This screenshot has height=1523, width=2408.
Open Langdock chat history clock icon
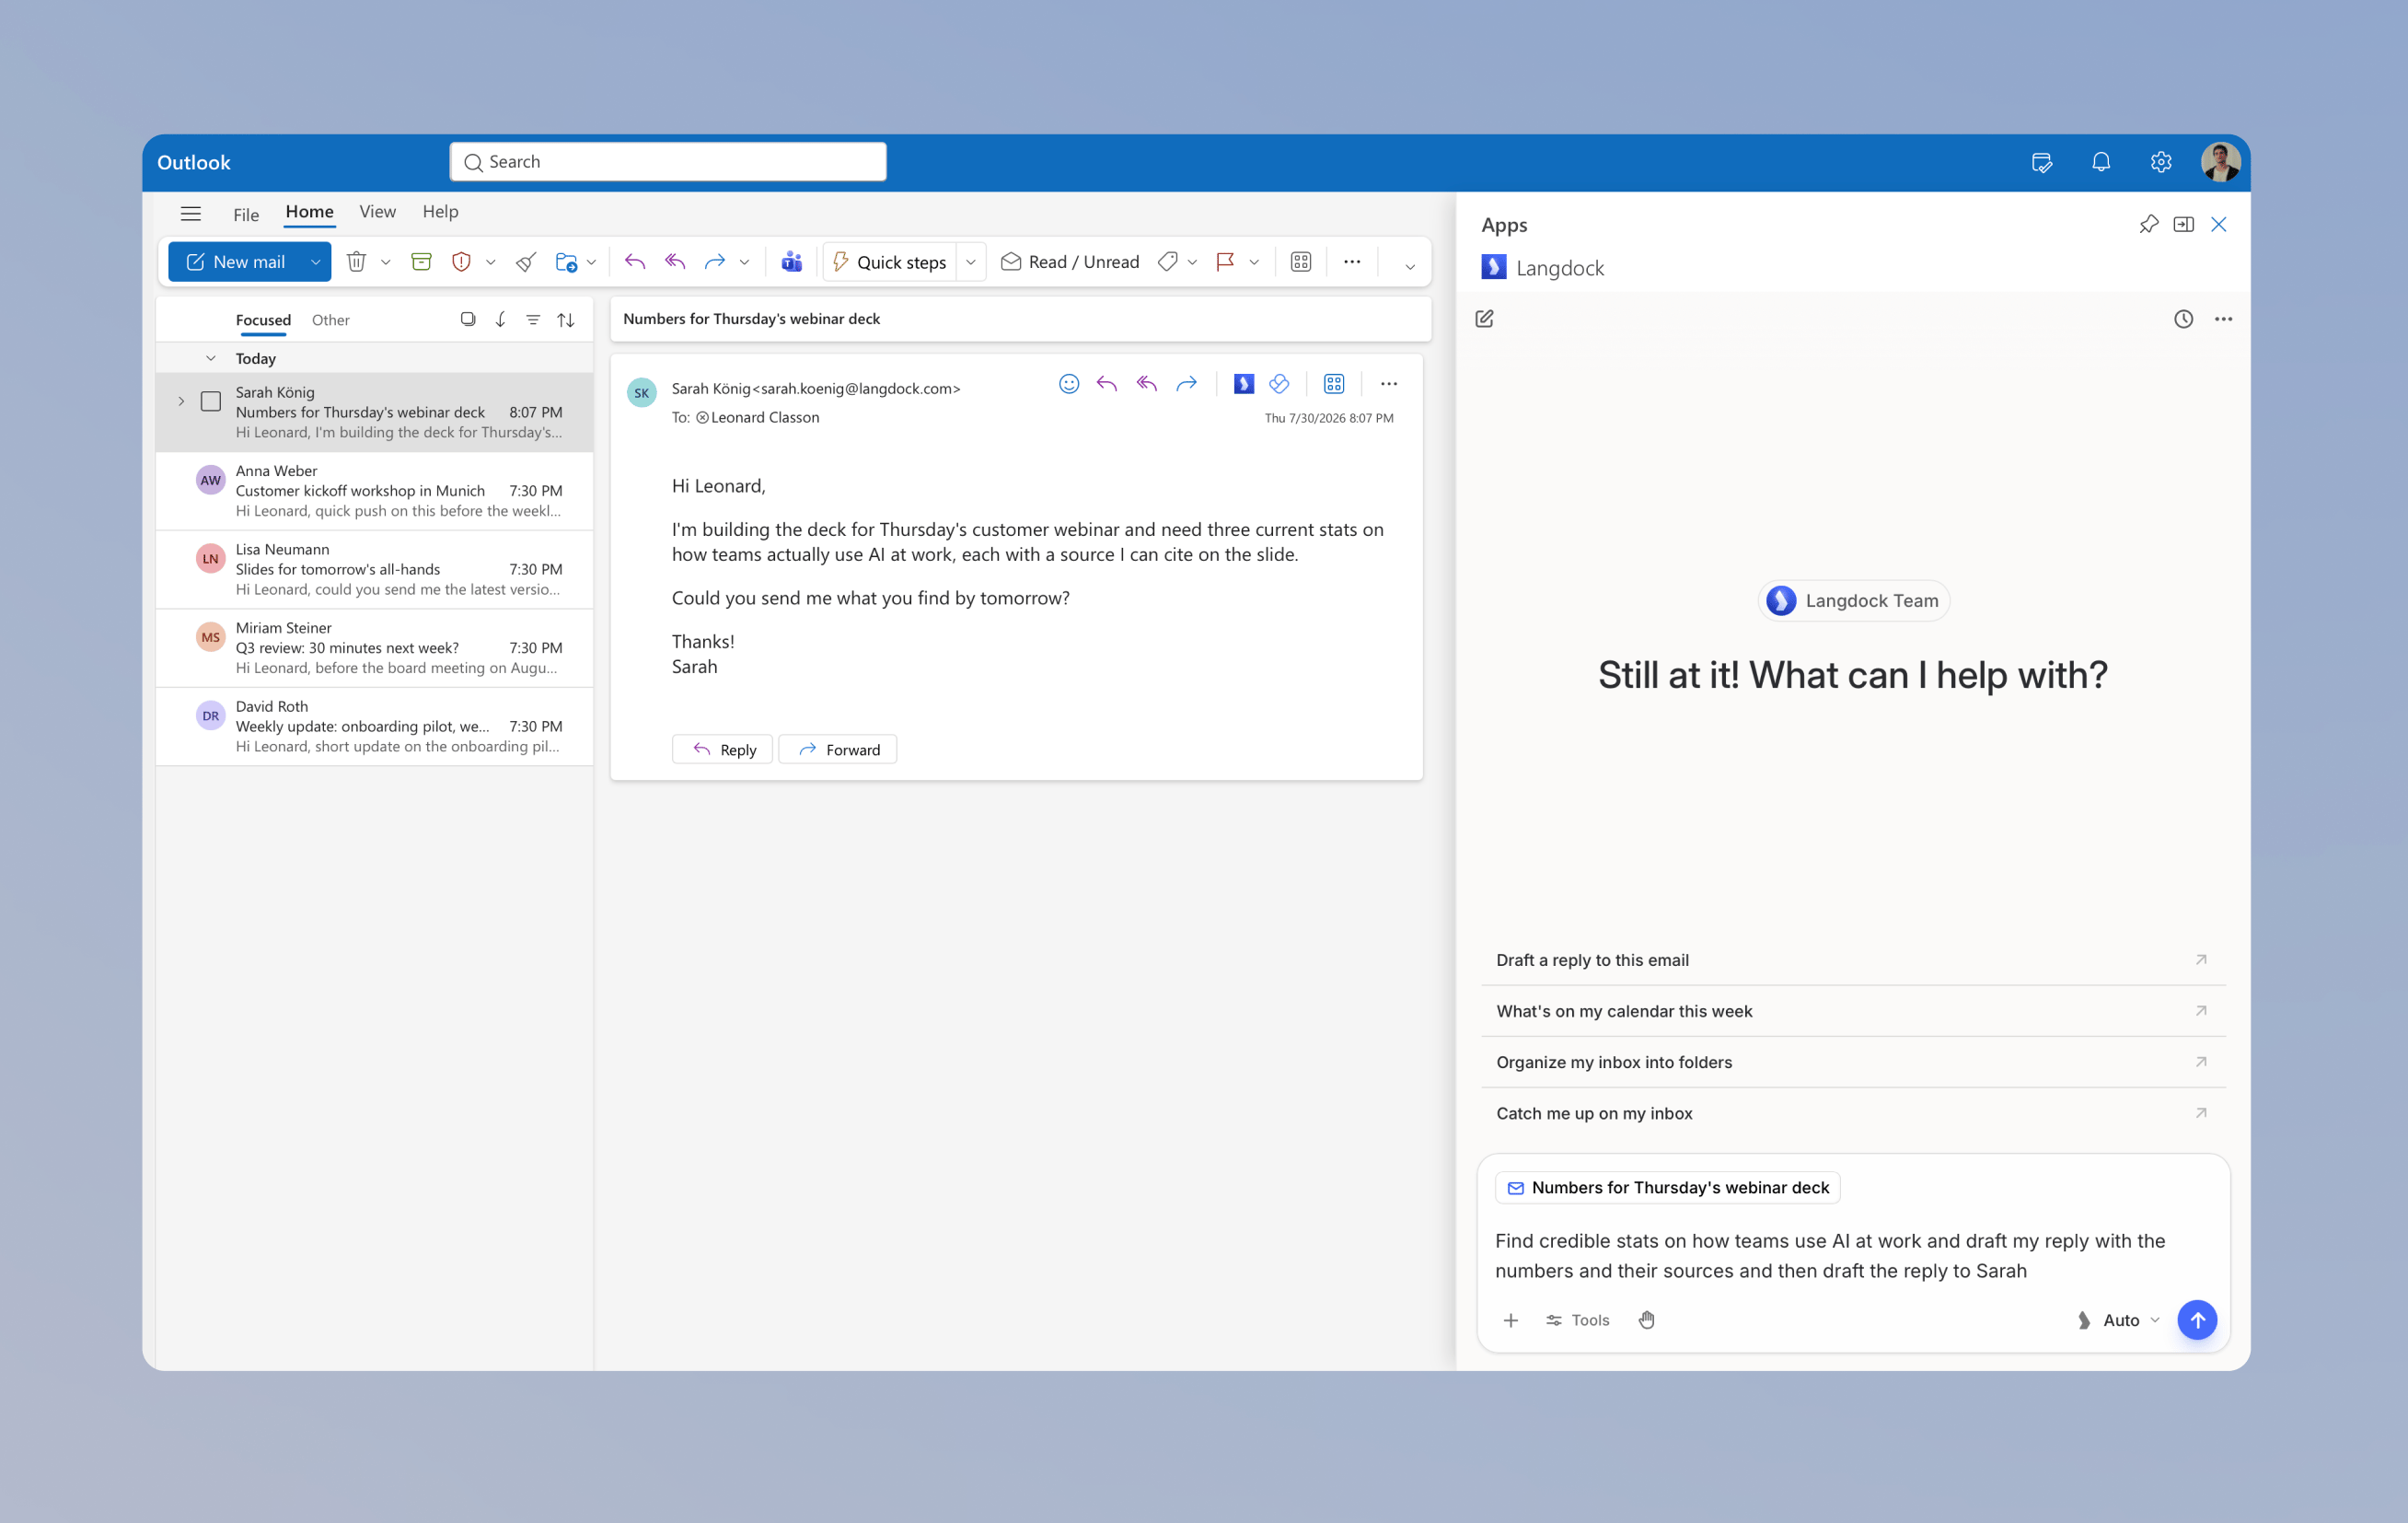point(2184,320)
